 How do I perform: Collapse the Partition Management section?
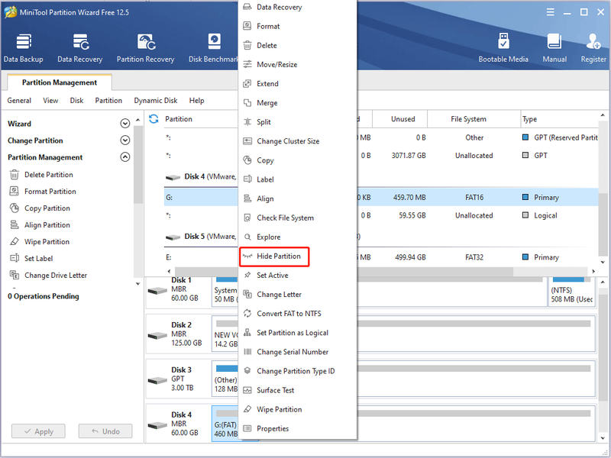(124, 157)
